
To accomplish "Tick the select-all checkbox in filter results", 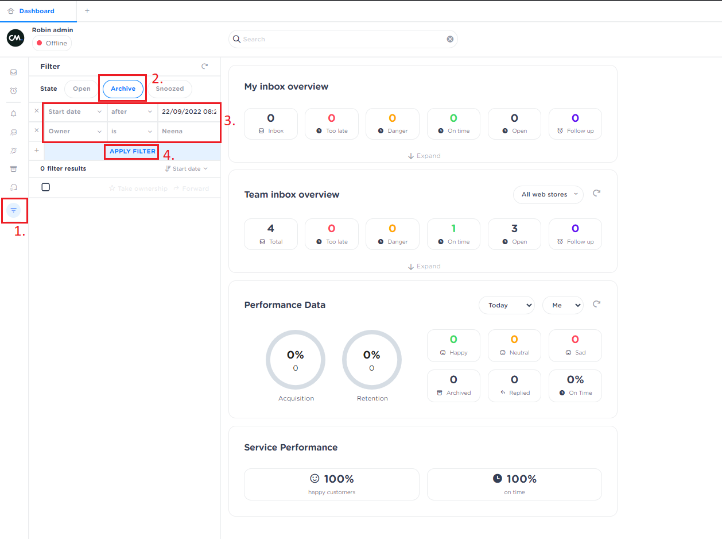I will 46,187.
